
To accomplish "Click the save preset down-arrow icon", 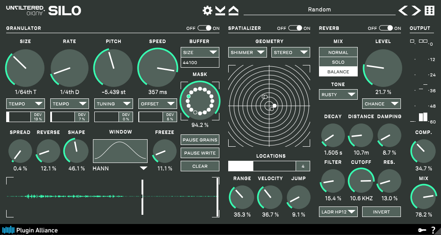I will [220, 11].
